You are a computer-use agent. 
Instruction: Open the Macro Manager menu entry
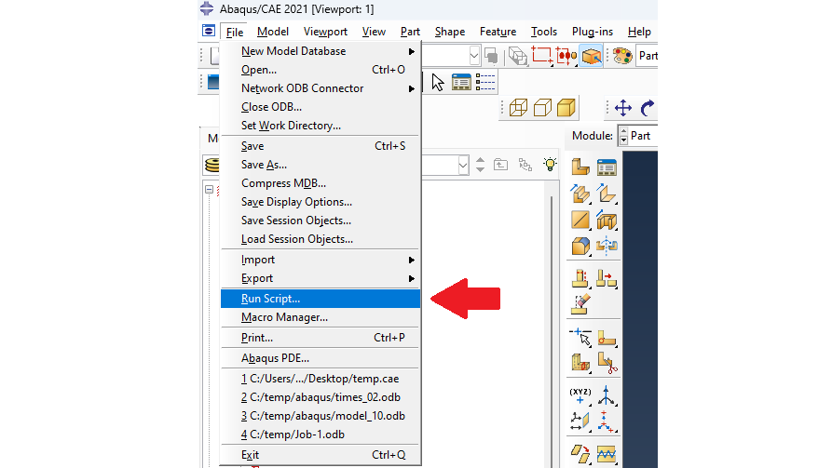[284, 317]
